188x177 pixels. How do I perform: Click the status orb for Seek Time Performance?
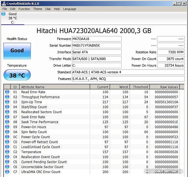[7, 122]
